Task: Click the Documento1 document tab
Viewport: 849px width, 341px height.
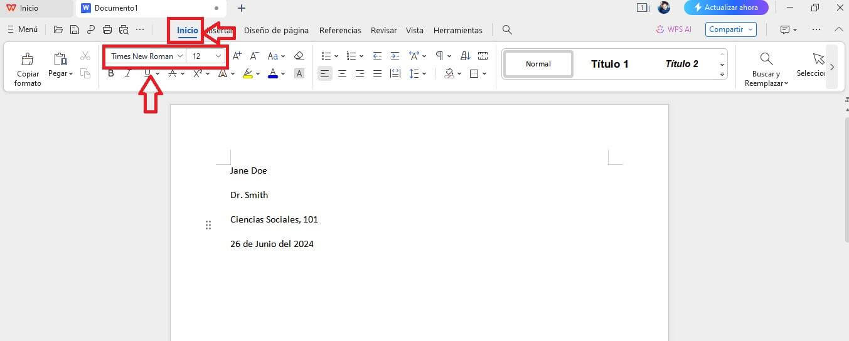Action: [x=149, y=8]
